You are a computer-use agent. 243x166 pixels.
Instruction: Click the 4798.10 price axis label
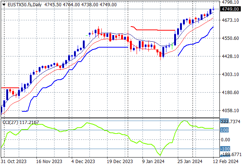(230, 2)
